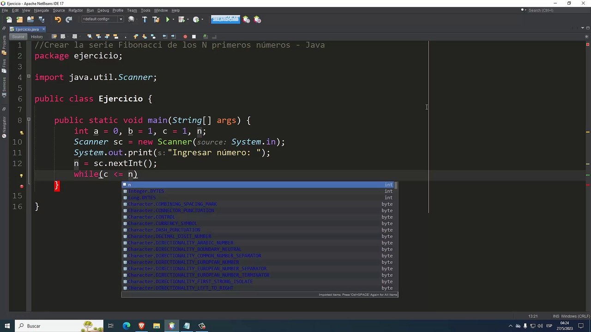Screen dimensions: 591x332
Task: Collapse the import fold at line 4
Action: [x=29, y=77]
